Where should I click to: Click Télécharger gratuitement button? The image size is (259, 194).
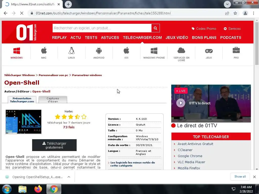pyautogui.click(x=54, y=145)
